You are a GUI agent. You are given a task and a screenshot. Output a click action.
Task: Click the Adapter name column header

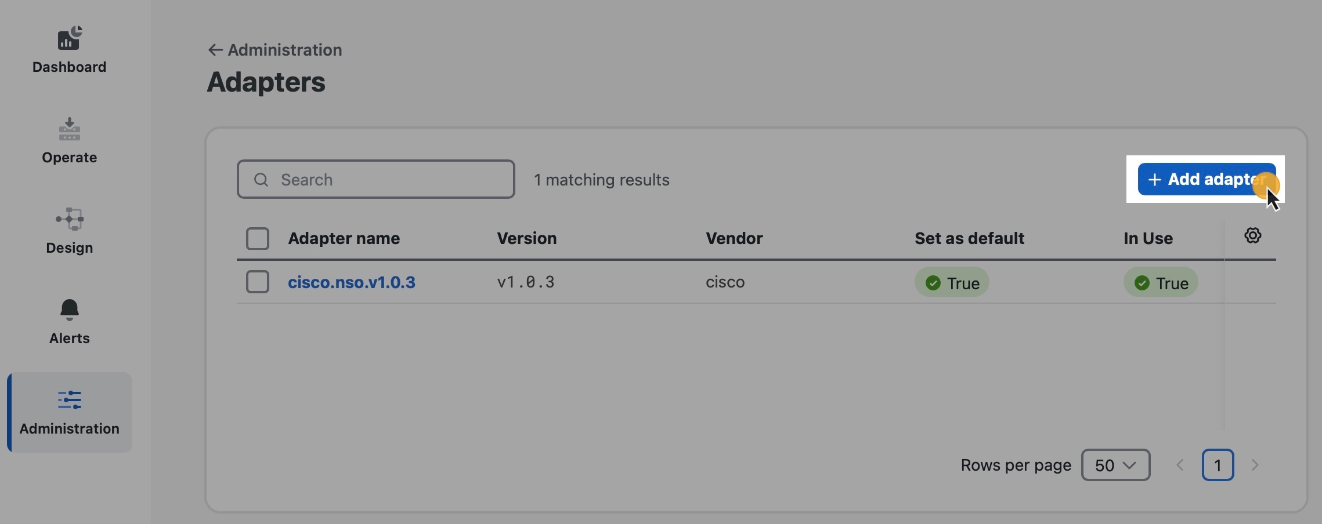click(x=344, y=238)
